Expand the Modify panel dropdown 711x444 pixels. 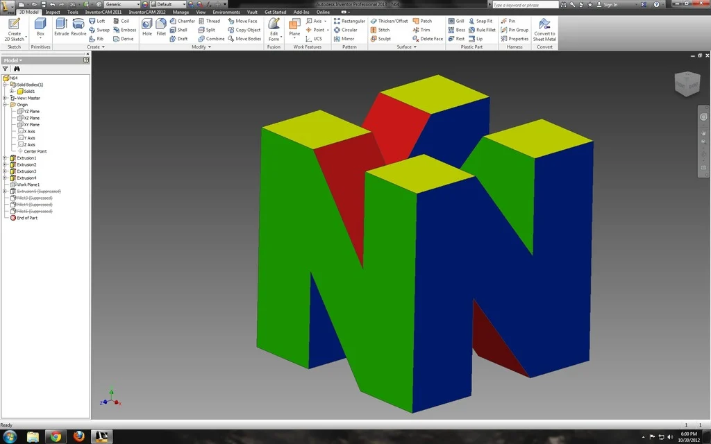tap(201, 47)
